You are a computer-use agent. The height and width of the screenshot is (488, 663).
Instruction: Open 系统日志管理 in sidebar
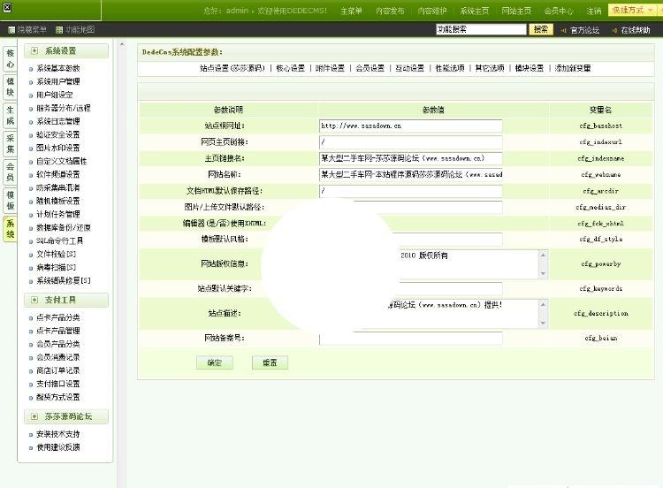[58, 121]
